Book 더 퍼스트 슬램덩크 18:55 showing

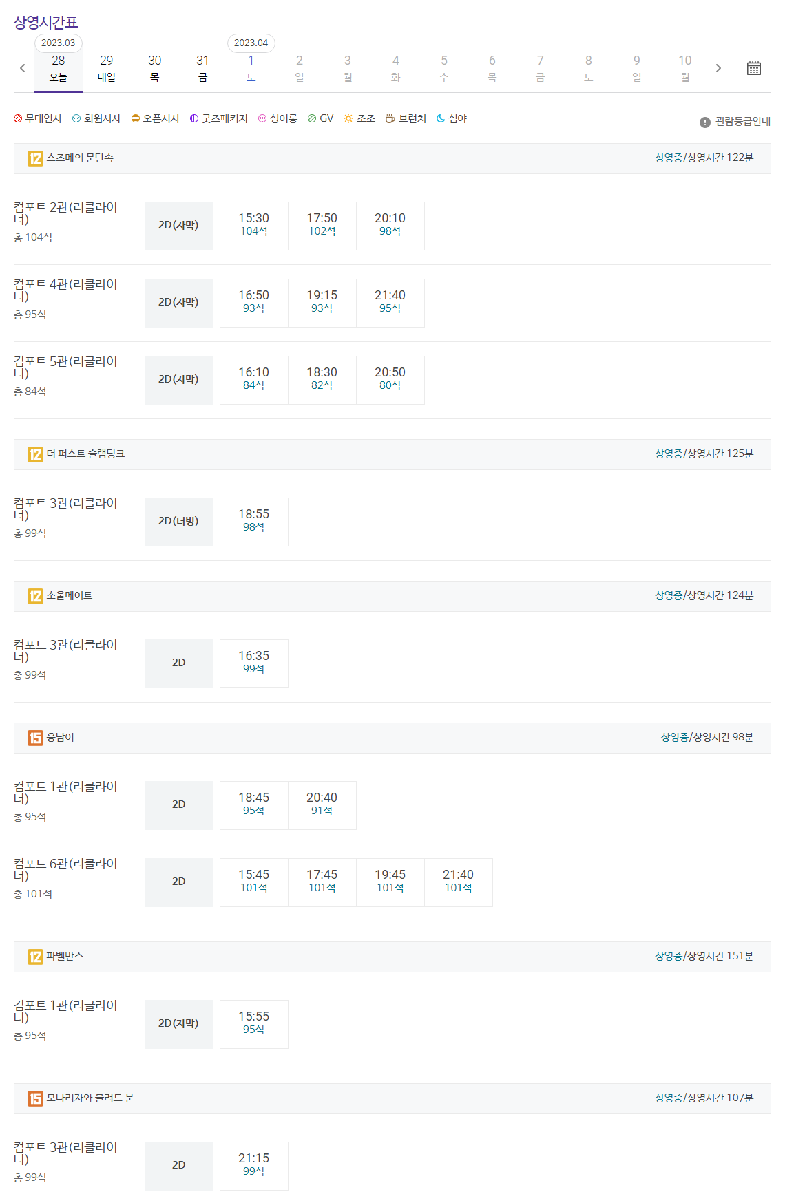[x=253, y=522]
